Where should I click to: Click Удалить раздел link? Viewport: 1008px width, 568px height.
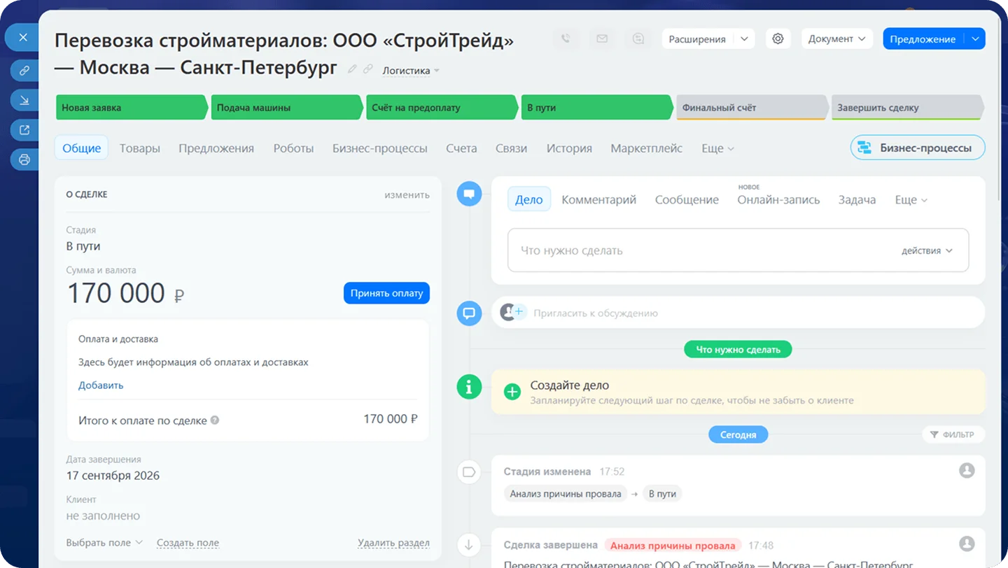click(393, 543)
